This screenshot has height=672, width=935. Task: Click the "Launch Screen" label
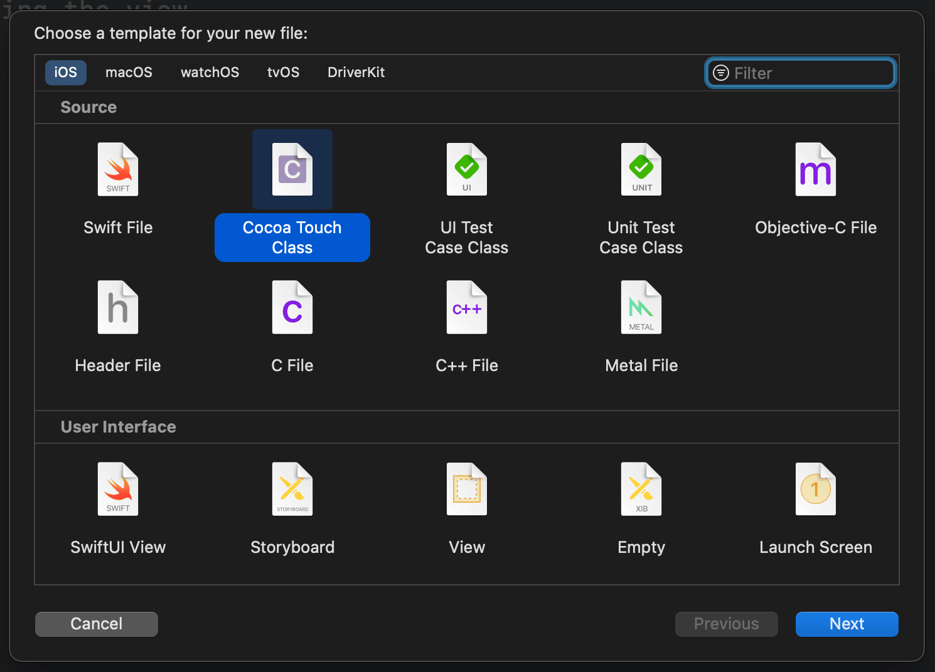[x=816, y=547]
